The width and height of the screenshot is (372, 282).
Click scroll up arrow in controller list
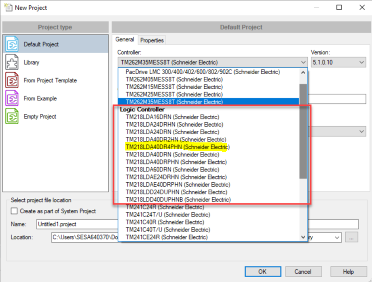pos(303,73)
